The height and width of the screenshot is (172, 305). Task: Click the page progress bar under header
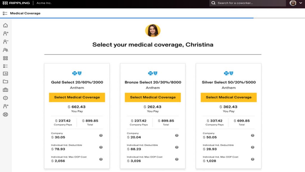pos(152,18)
